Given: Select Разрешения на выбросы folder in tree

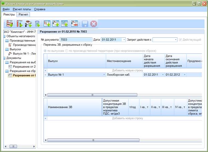Looking at the screenshot, I should [x=23, y=62].
